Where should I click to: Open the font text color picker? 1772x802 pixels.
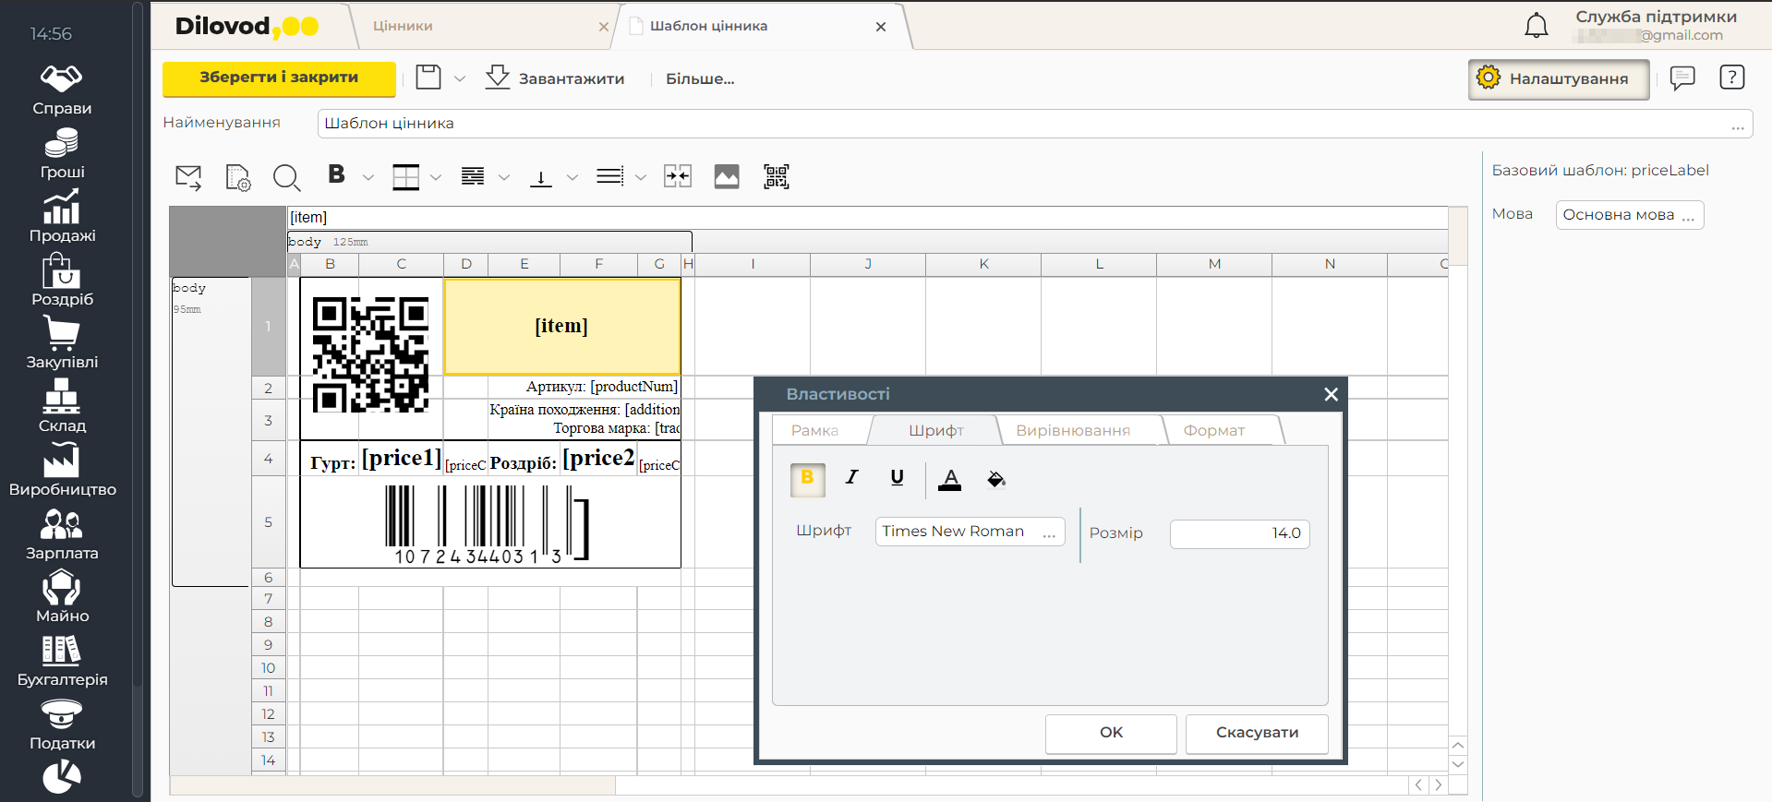coord(949,478)
